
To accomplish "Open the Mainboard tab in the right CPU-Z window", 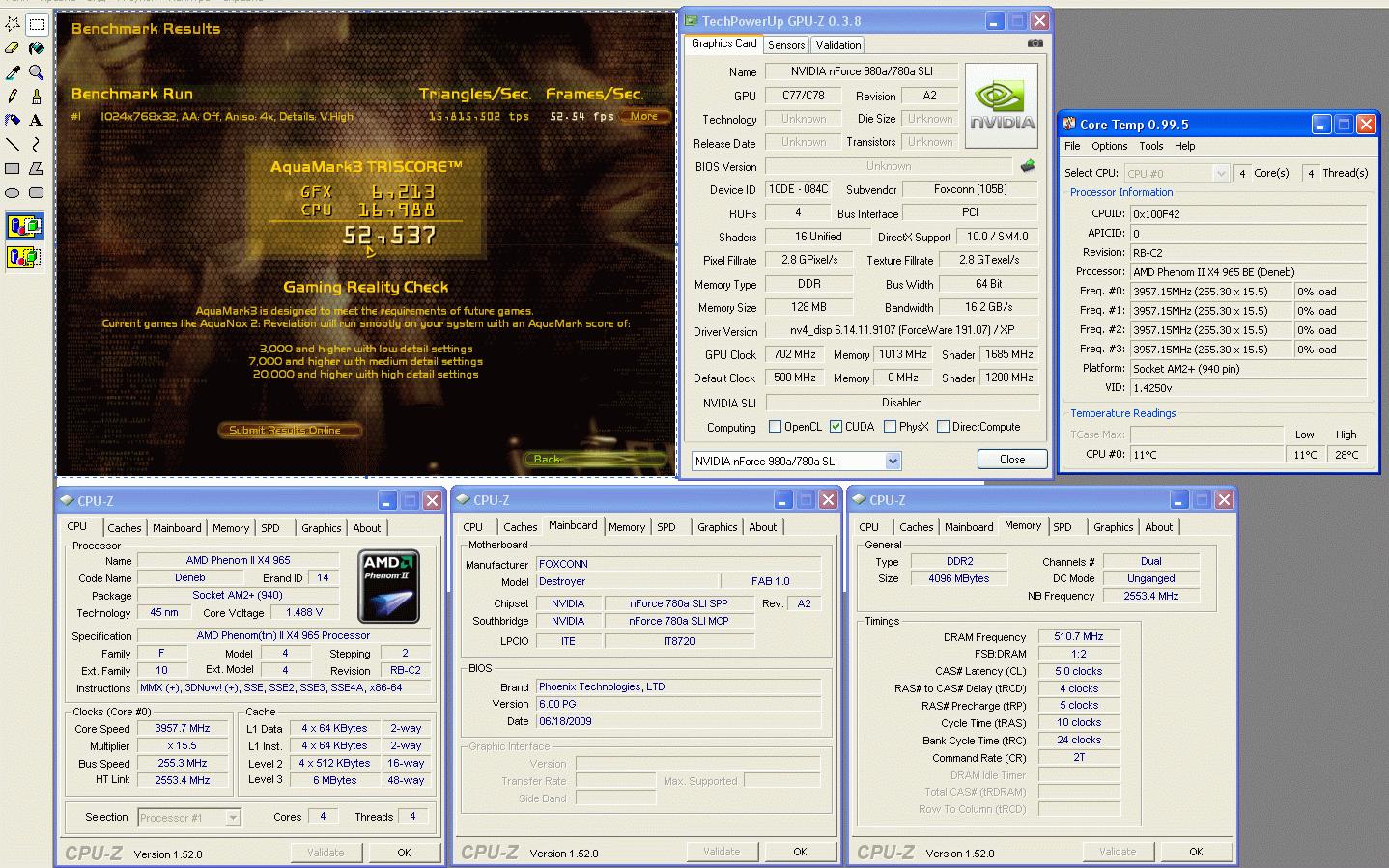I will 969,527.
